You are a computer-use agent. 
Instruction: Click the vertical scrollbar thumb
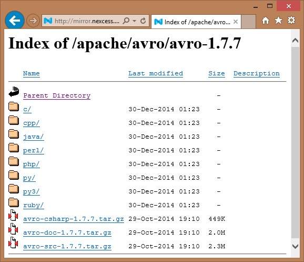tap(295, 142)
